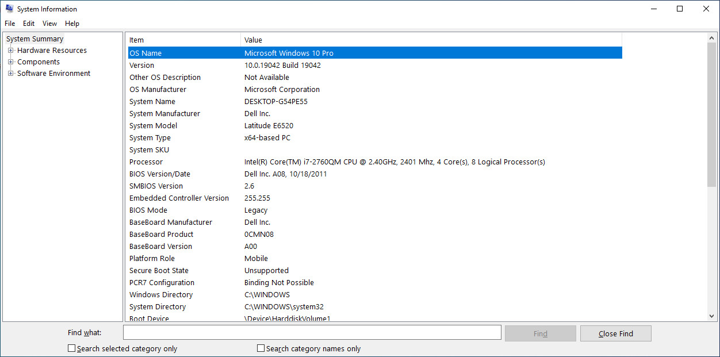Select the Windows Directory row
Viewport: 720px width, 357px height.
pos(375,294)
